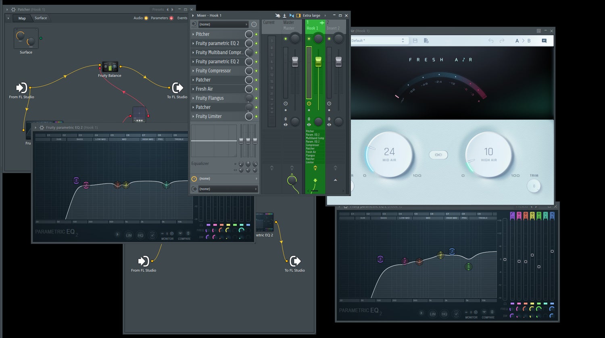
Task: Click the Extra large mixer view label
Action: tap(311, 15)
